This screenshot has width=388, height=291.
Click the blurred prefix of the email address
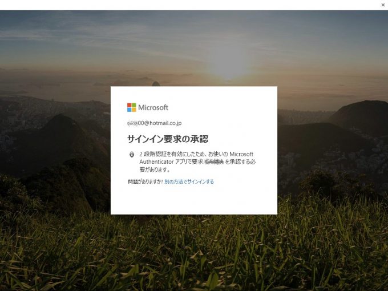132,123
